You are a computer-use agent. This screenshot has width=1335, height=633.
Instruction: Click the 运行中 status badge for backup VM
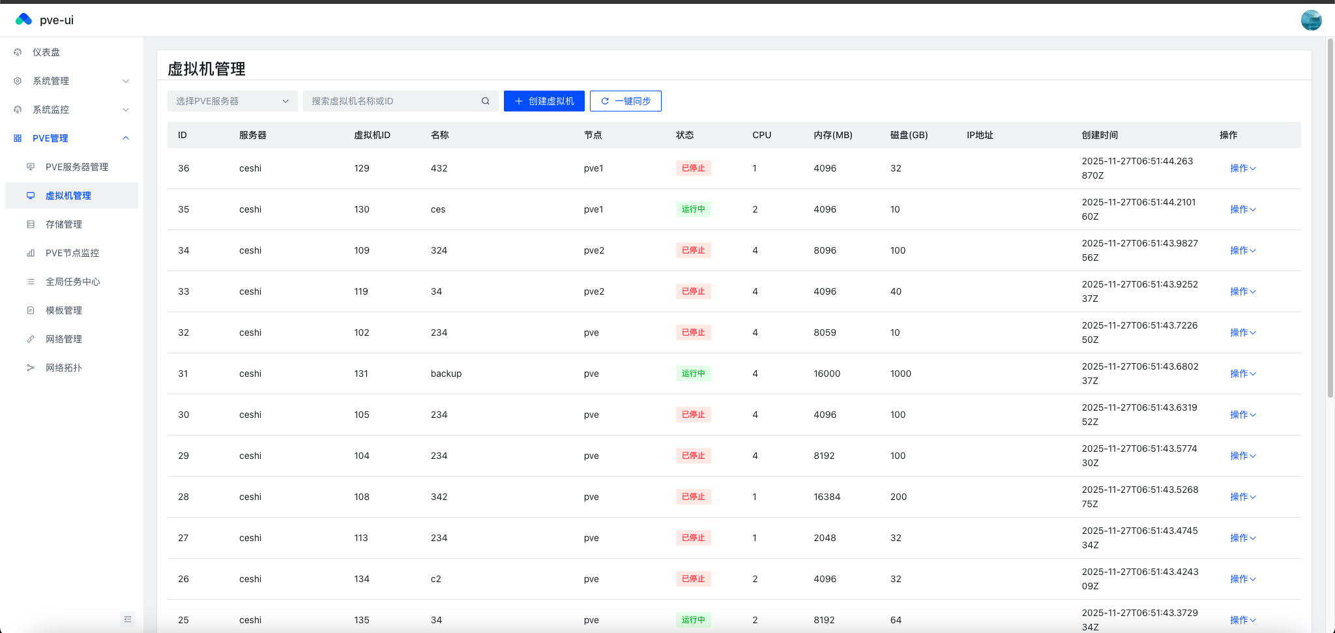(x=693, y=373)
